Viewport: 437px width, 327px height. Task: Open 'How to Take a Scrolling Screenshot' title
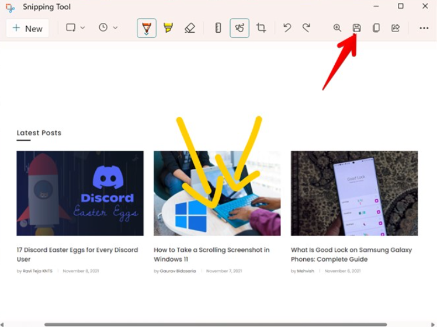tap(211, 255)
